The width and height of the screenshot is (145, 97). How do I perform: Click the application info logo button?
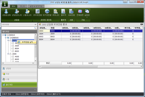pos(5,4)
